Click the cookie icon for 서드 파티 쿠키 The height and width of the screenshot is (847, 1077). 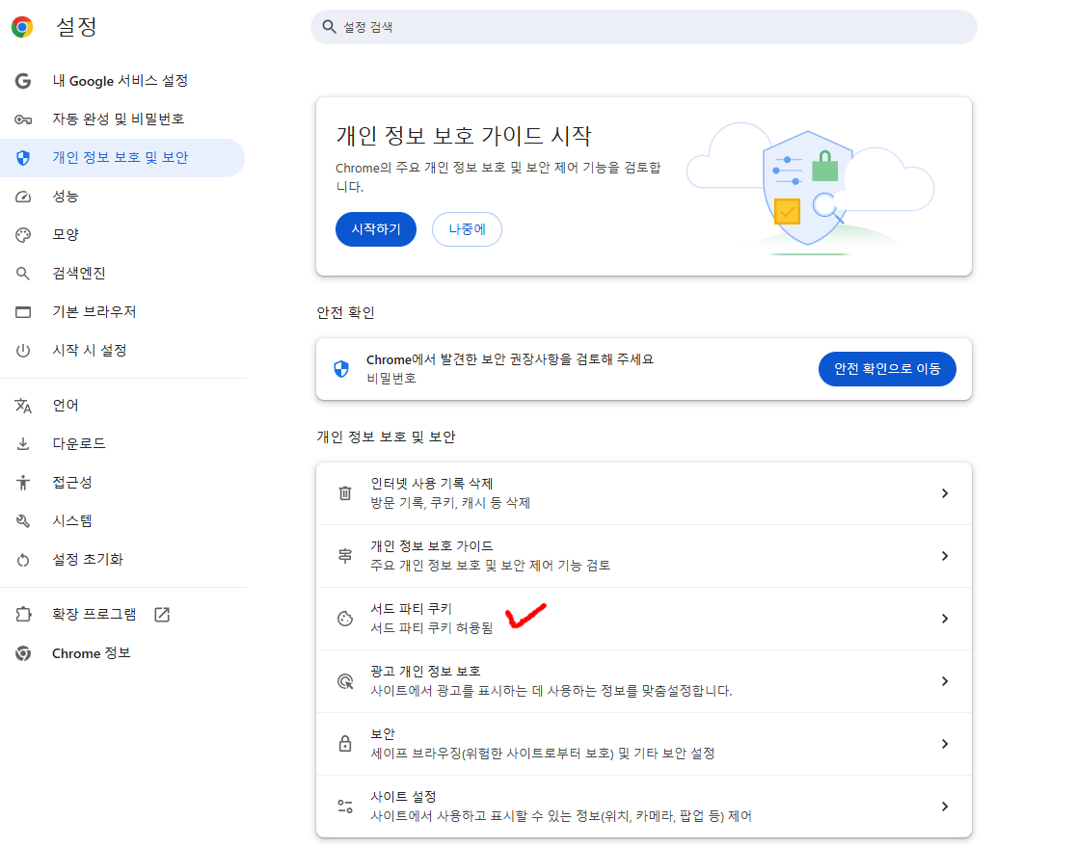click(345, 619)
